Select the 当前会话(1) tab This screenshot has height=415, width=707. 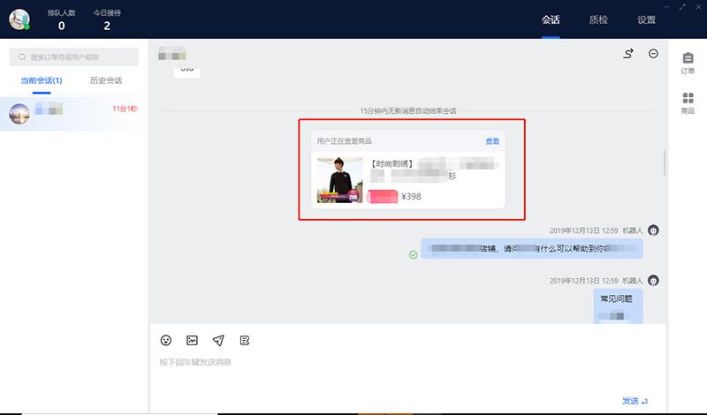[x=42, y=81]
